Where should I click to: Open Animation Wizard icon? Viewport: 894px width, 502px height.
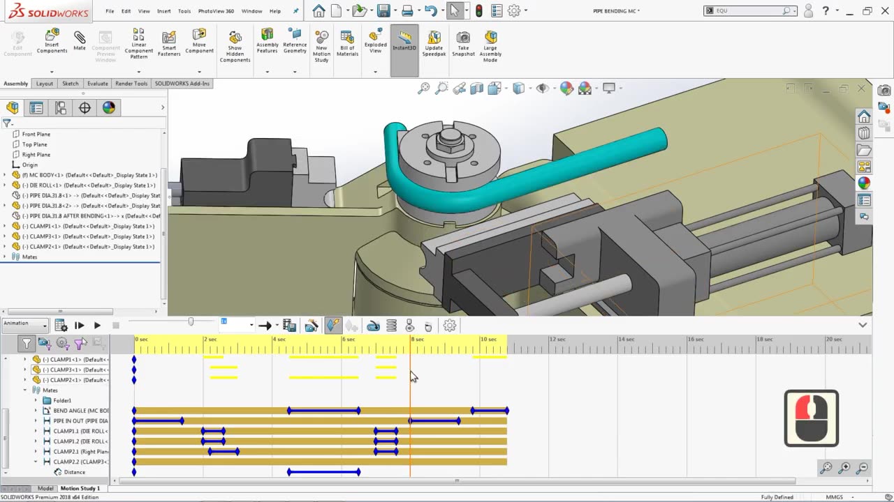(x=312, y=326)
